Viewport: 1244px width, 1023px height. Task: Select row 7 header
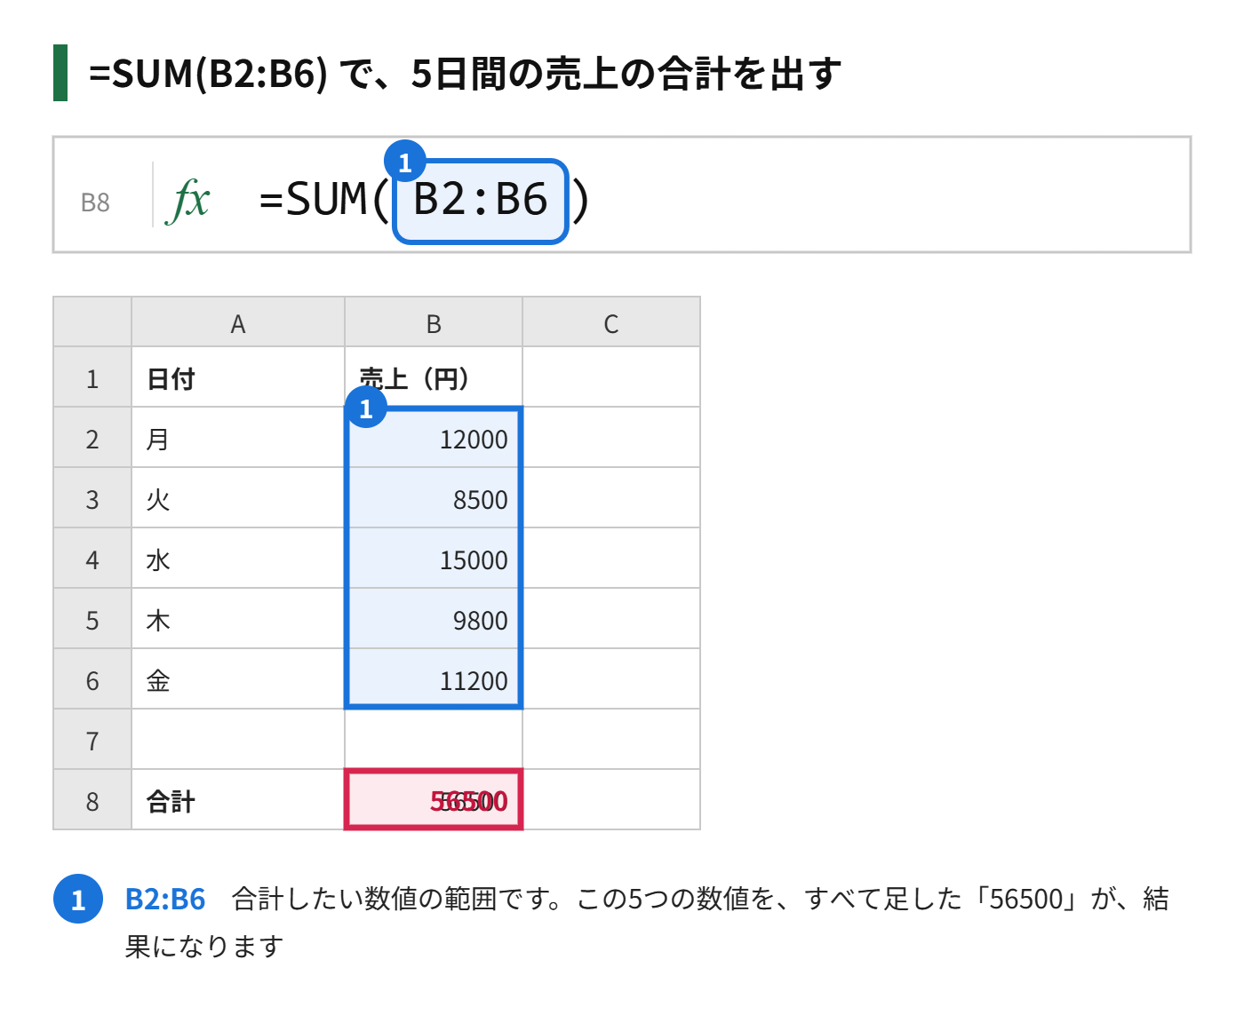pos(92,740)
